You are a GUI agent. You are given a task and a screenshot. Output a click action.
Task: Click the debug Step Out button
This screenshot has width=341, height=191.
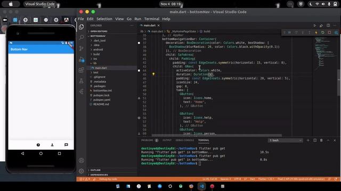pyautogui.click(x=310, y=32)
